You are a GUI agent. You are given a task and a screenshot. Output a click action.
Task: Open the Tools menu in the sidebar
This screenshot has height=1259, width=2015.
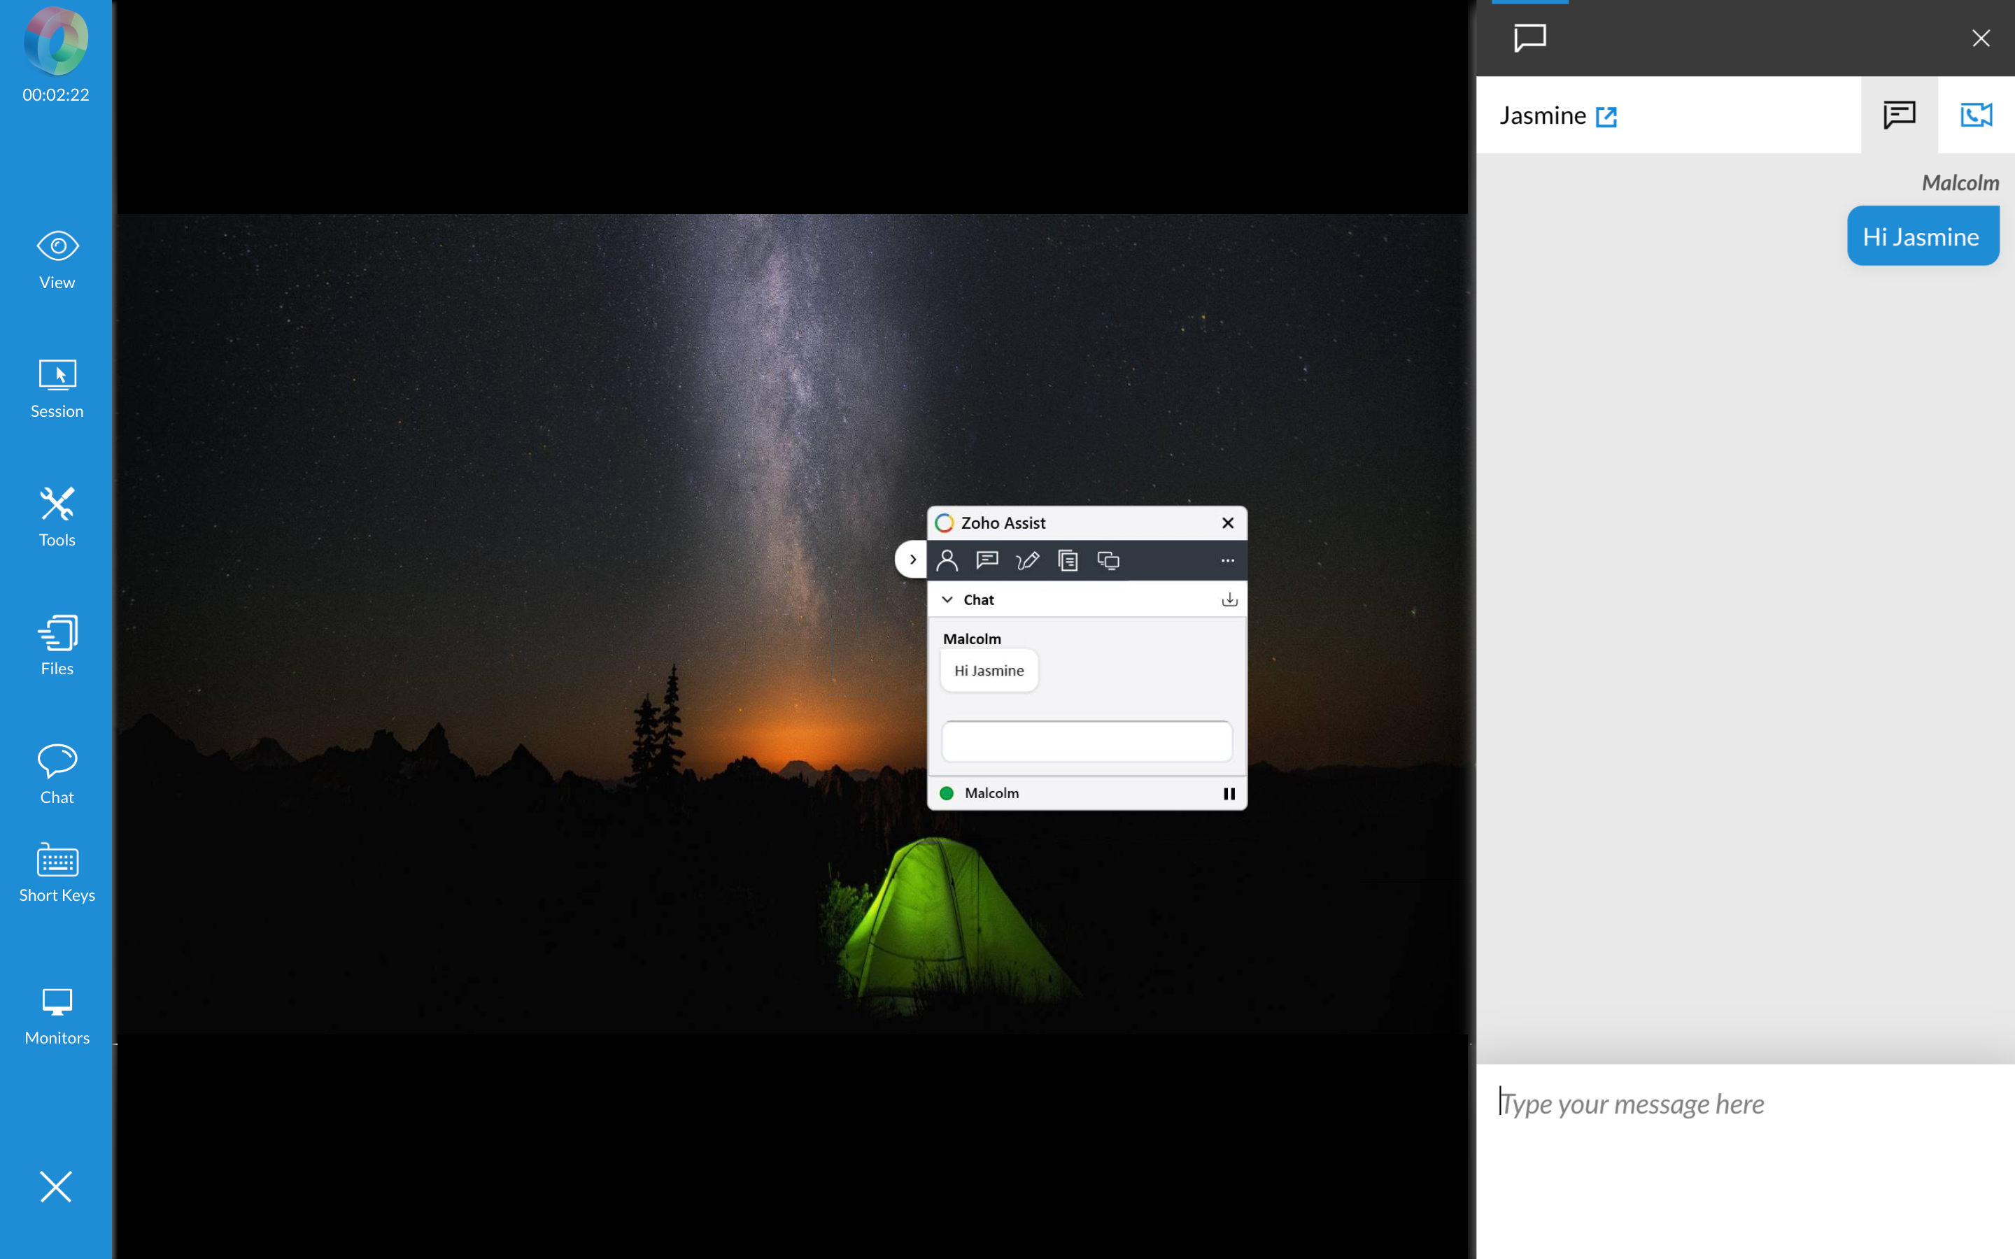[x=56, y=515]
